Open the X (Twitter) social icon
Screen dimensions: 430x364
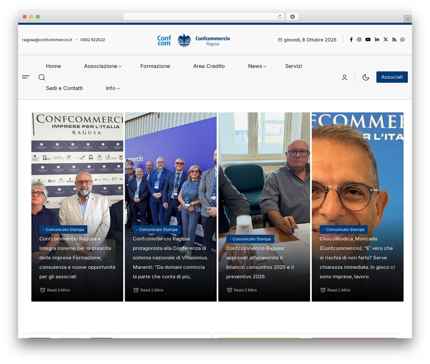click(386, 40)
